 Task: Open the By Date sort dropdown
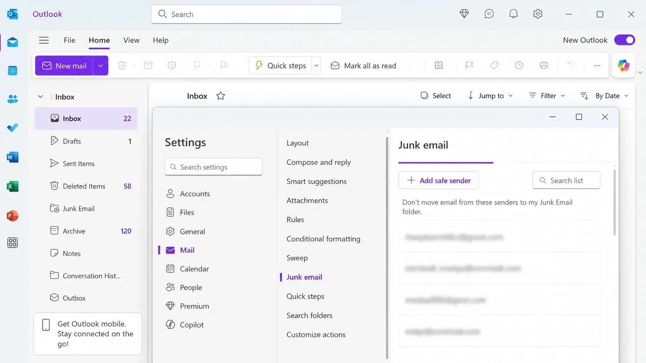605,96
